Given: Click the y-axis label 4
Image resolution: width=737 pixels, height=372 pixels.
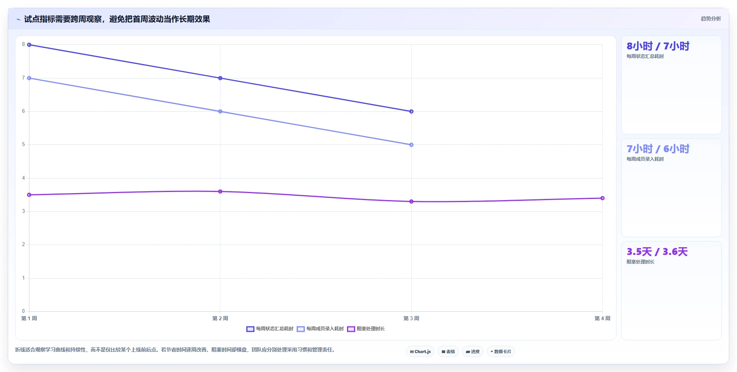Looking at the screenshot, I should coord(23,178).
